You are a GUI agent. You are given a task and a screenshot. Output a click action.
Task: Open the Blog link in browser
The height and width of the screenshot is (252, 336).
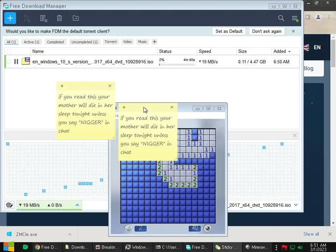[308, 68]
